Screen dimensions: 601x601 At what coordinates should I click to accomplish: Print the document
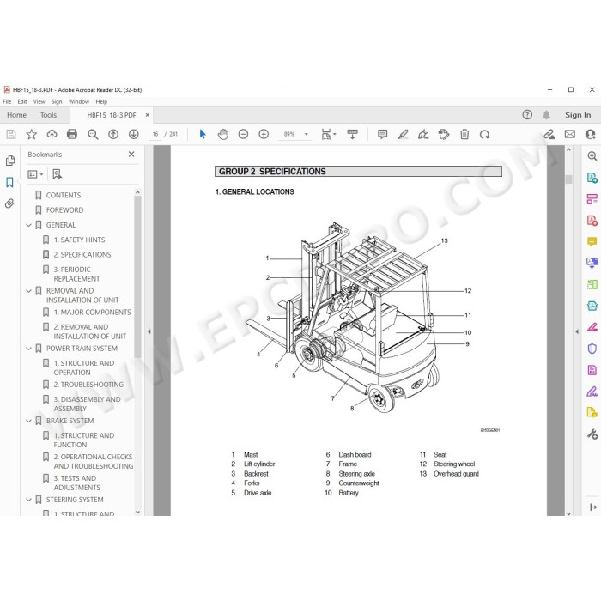coord(72,134)
